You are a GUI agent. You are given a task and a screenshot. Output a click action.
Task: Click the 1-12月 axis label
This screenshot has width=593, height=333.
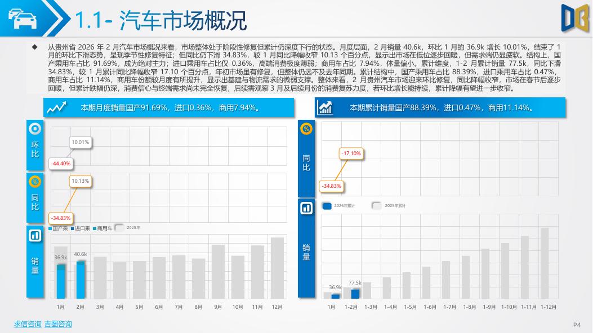549,307
